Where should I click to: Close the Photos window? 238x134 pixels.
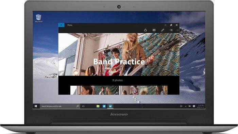(x=176, y=25)
